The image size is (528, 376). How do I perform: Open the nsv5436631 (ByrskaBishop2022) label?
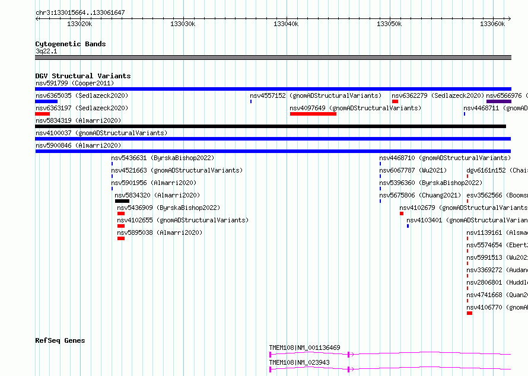click(163, 158)
